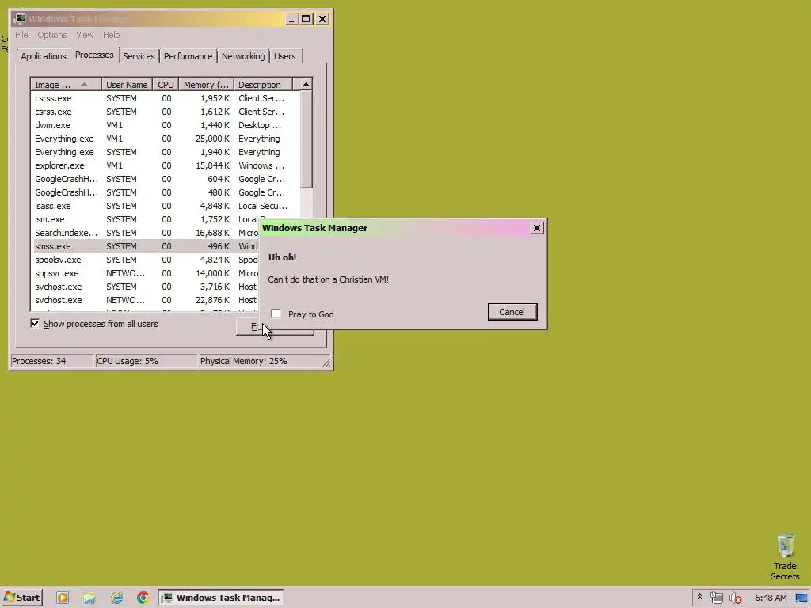The height and width of the screenshot is (608, 811).
Task: Click the Cancel button in dialog
Action: 512,312
